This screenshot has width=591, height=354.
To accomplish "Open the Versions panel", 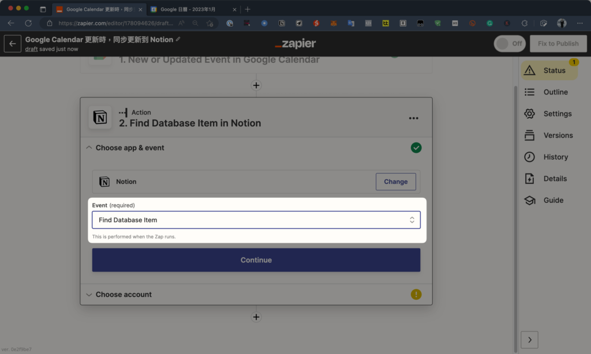I will pyautogui.click(x=549, y=135).
